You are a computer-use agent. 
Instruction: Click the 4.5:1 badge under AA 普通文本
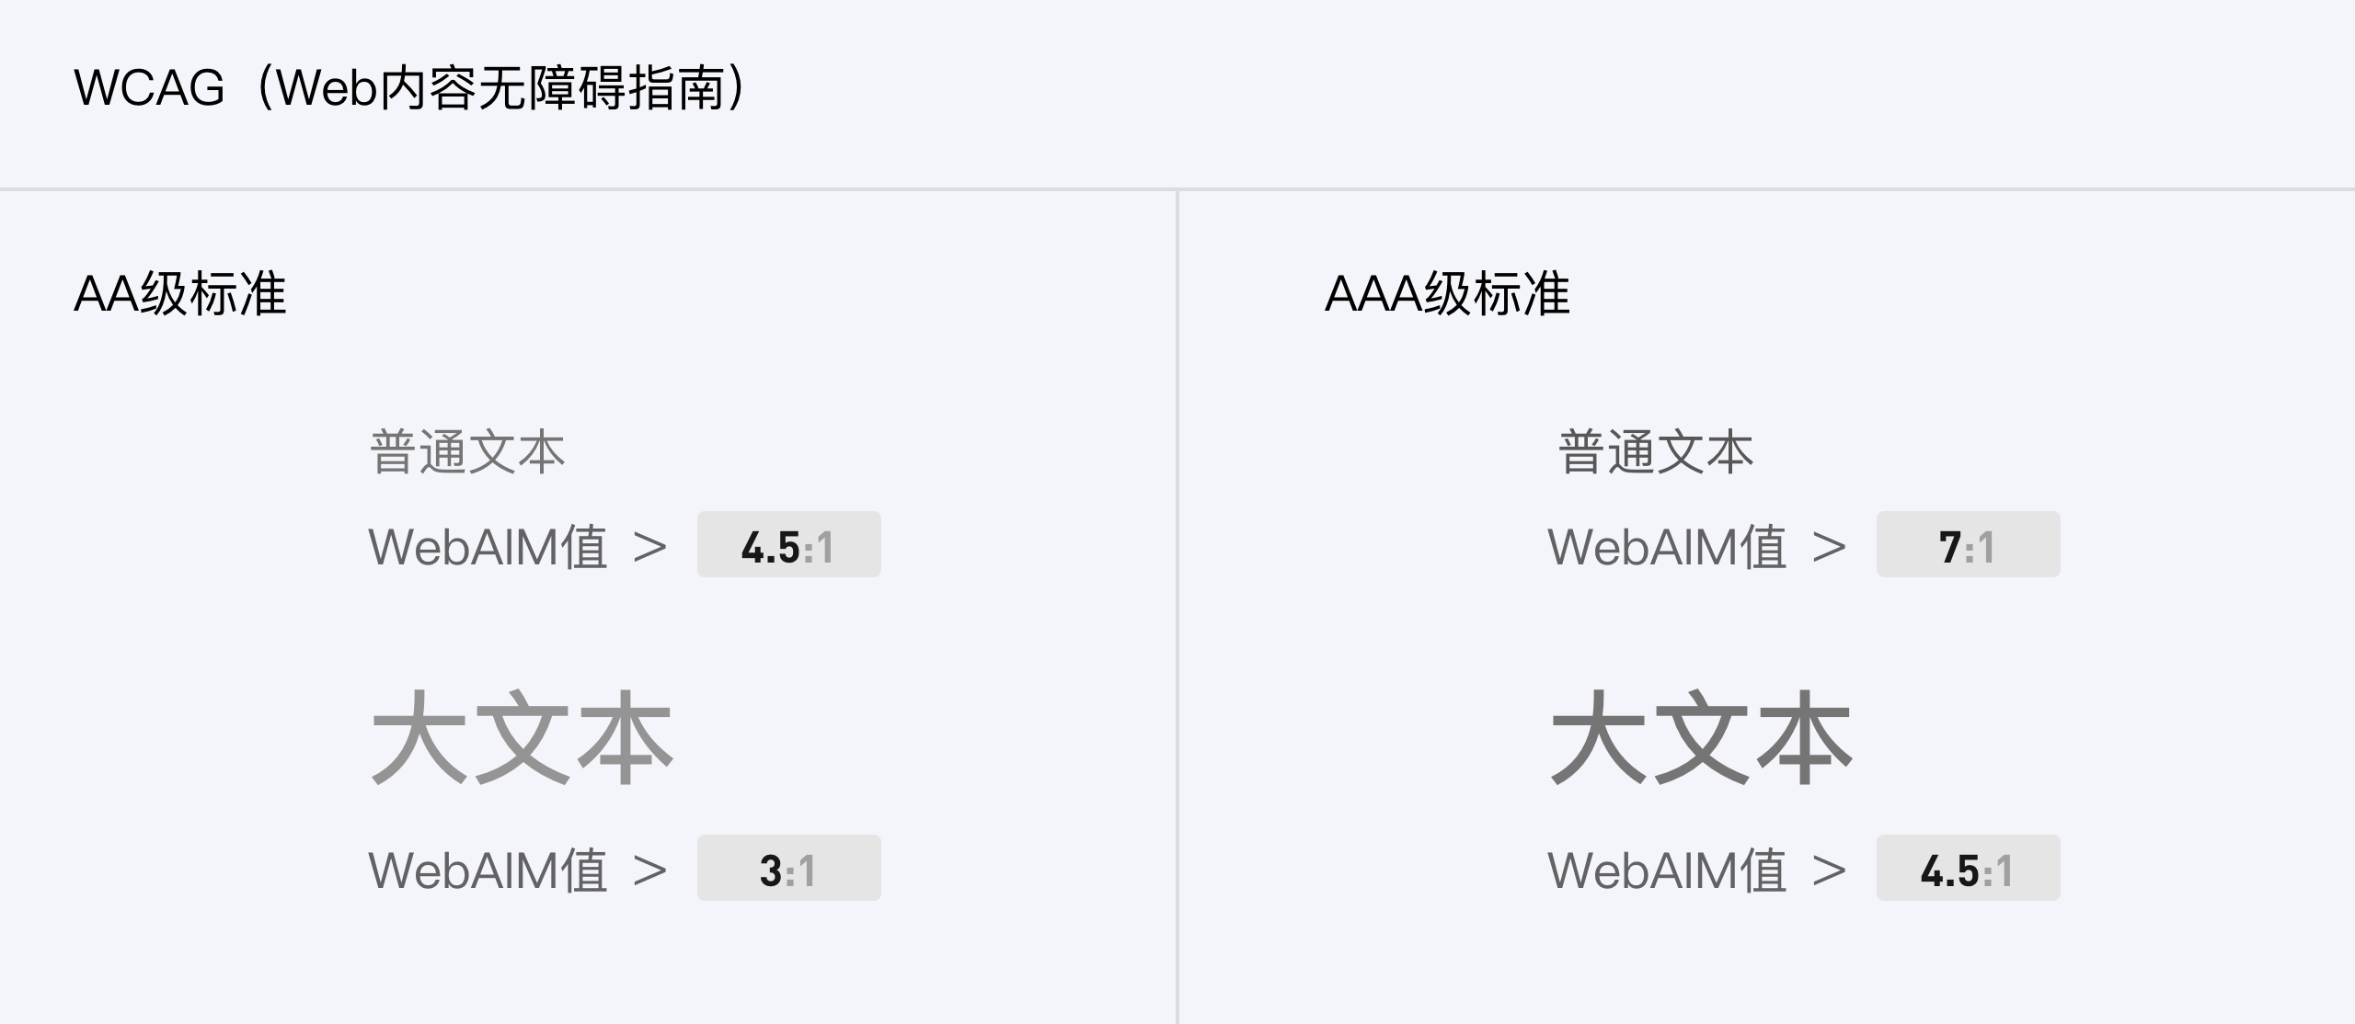coord(789,544)
